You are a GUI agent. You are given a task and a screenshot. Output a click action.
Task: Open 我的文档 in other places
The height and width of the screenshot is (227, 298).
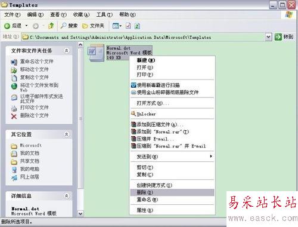click(x=30, y=153)
